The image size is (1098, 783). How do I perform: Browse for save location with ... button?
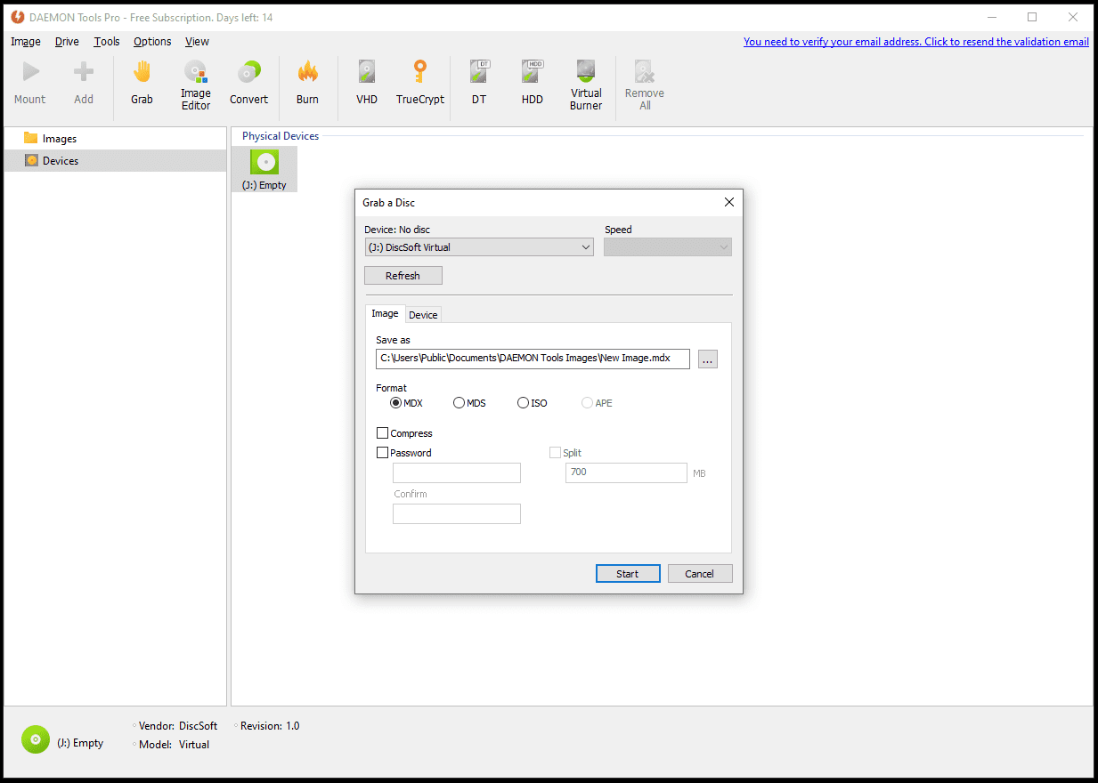tap(708, 359)
